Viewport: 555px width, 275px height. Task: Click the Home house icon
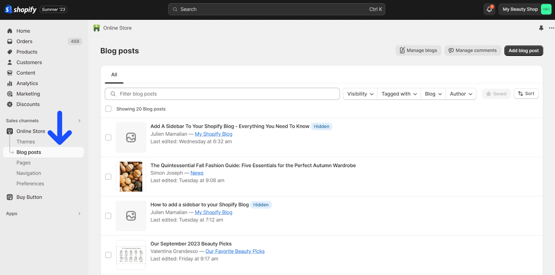10,31
